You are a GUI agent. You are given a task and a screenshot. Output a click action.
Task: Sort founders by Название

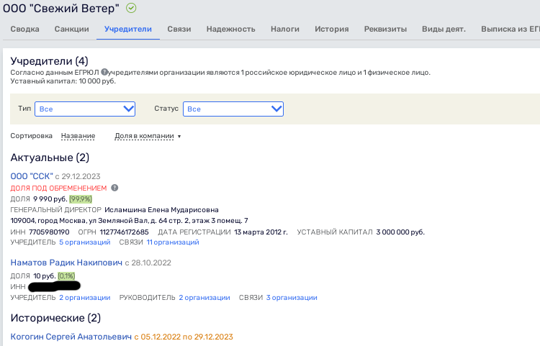(78, 136)
